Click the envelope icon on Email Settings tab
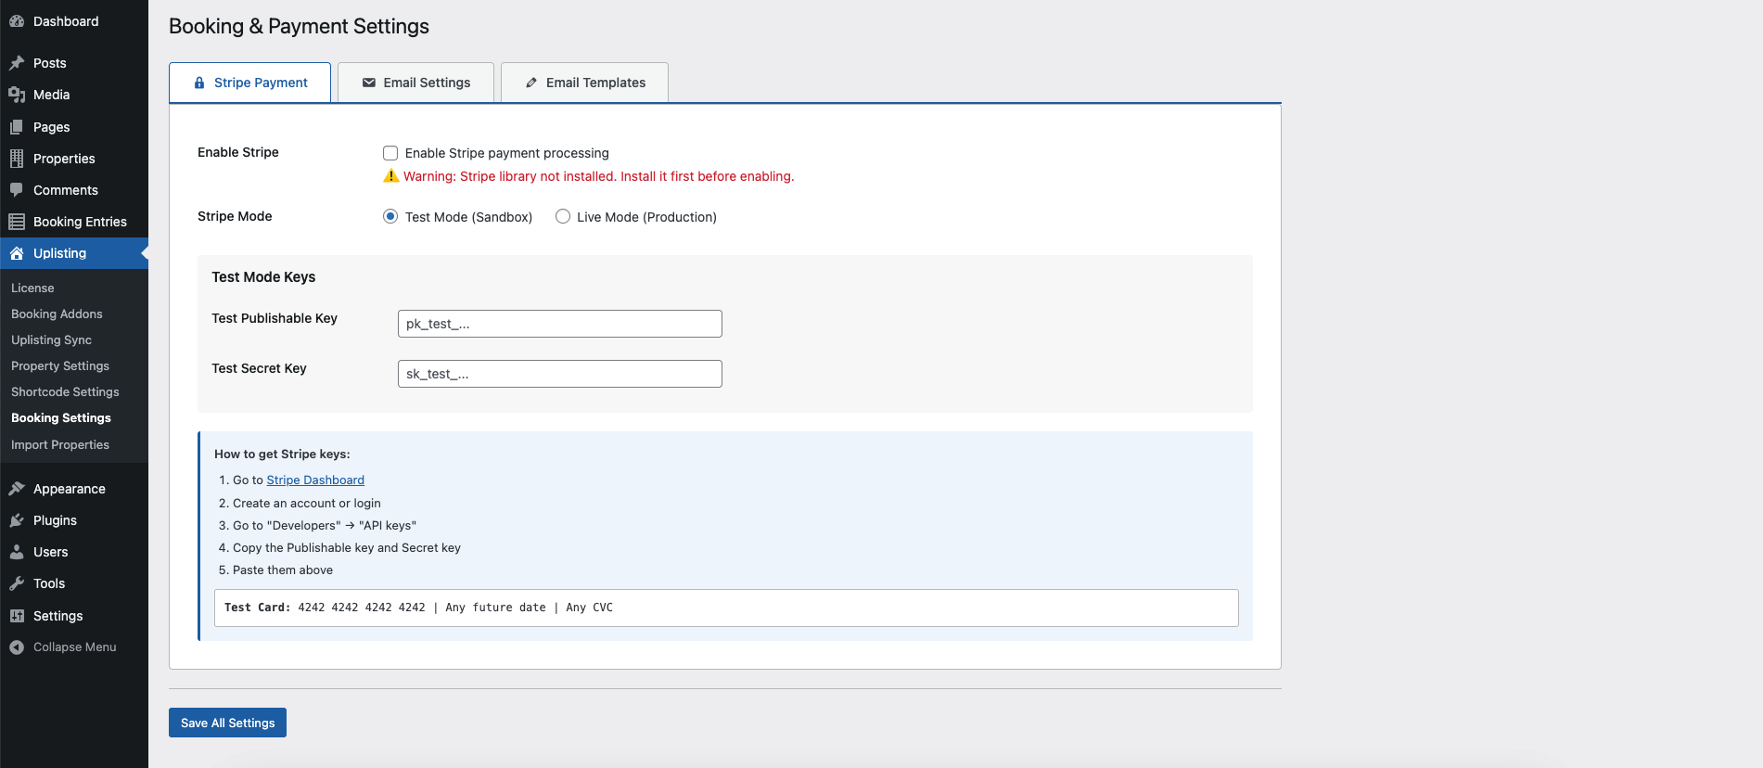Image resolution: width=1763 pixels, height=768 pixels. pyautogui.click(x=369, y=83)
